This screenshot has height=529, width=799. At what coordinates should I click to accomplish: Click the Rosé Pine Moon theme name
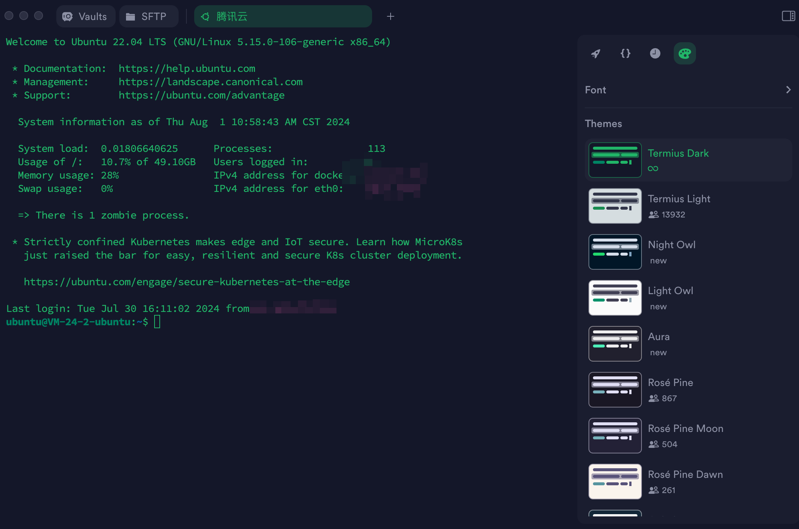click(686, 429)
